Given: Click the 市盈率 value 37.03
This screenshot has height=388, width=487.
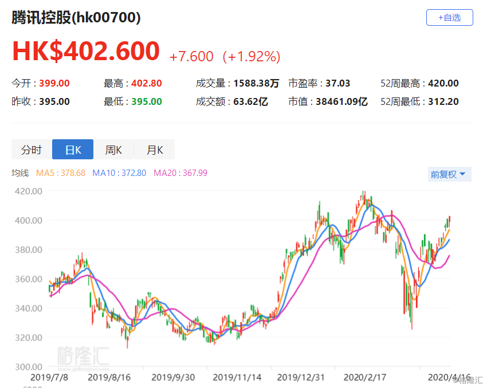Looking at the screenshot, I should pyautogui.click(x=337, y=83).
